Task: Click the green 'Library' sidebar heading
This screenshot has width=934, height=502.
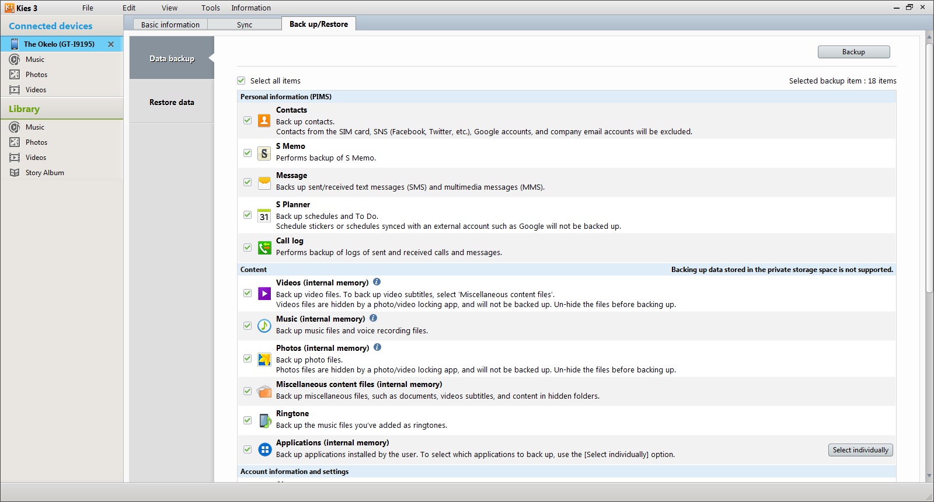Action: tap(25, 109)
